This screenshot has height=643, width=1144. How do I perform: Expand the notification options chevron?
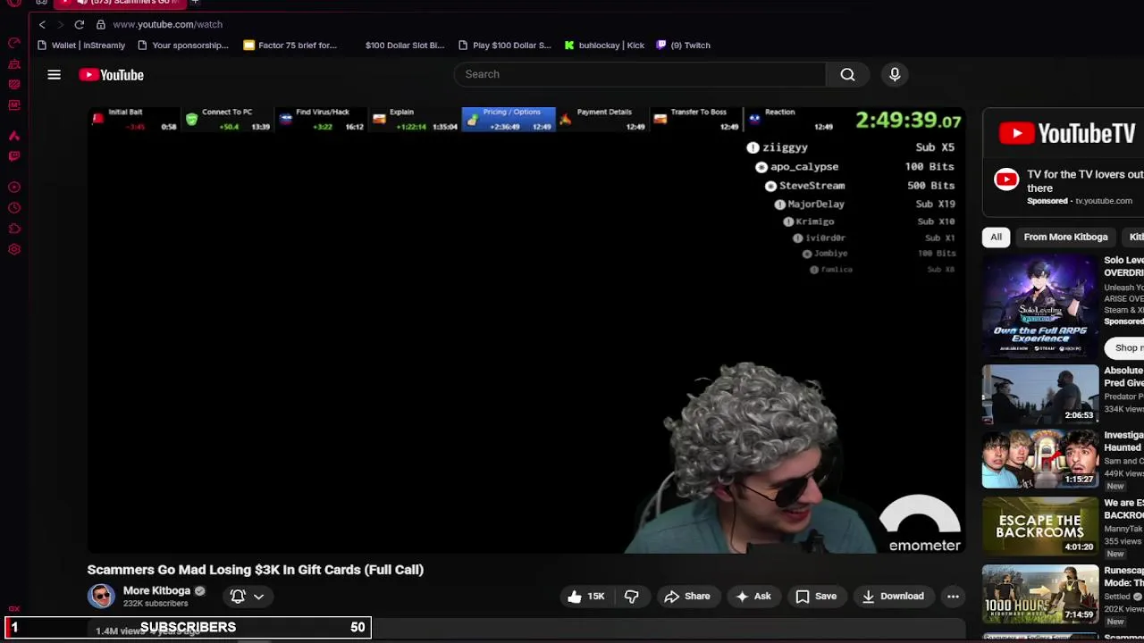258,597
